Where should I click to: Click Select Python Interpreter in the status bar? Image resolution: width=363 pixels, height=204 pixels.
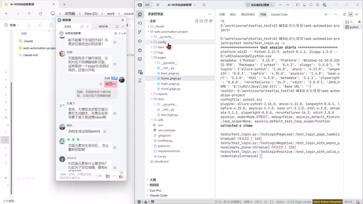[327, 202]
